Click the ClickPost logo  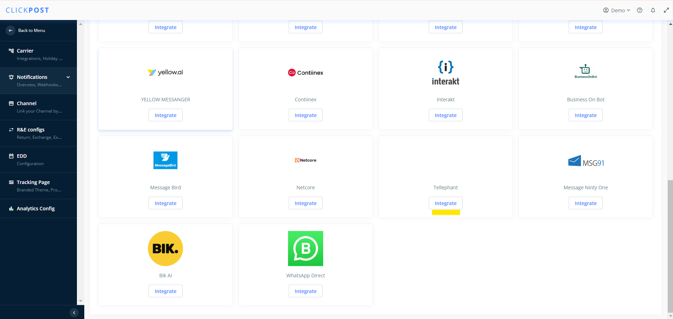tap(27, 10)
